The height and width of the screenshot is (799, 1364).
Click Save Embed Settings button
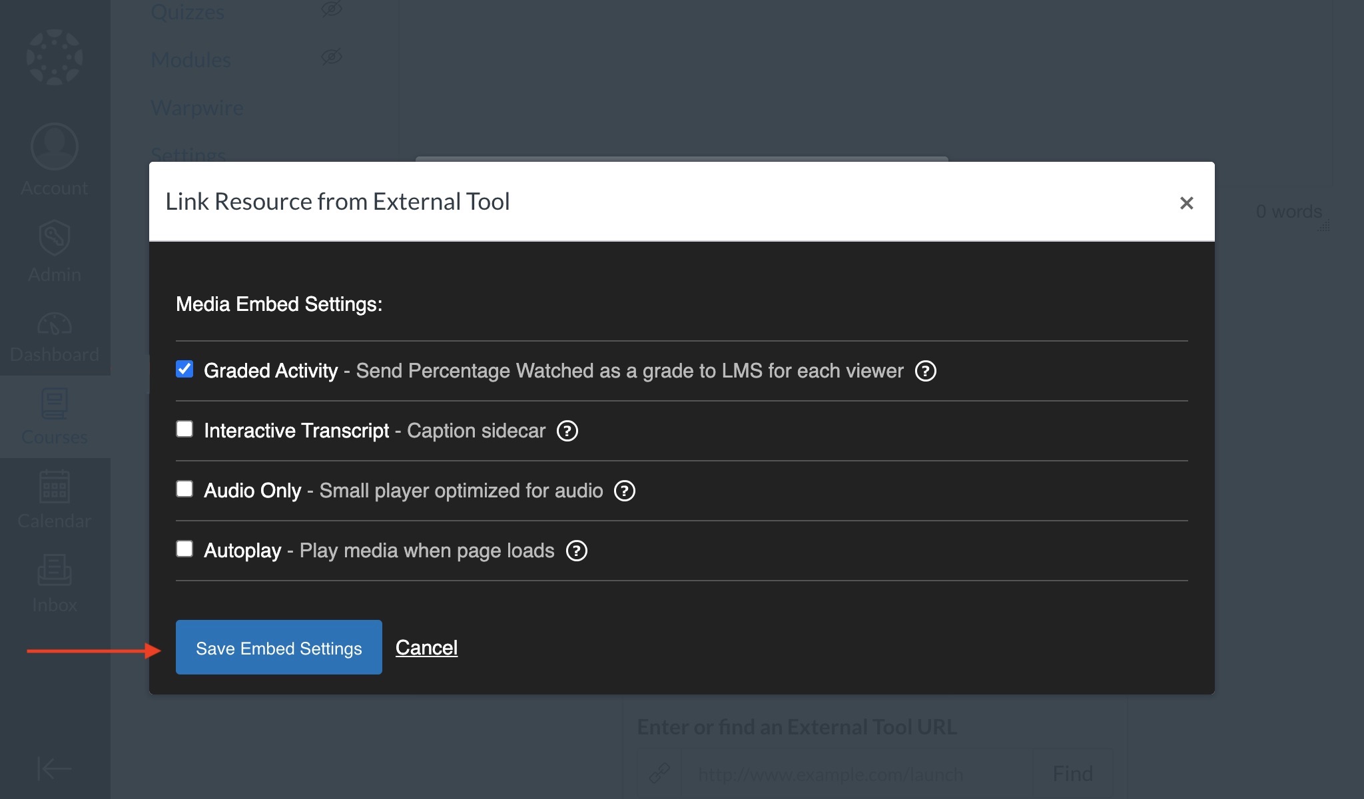point(278,647)
